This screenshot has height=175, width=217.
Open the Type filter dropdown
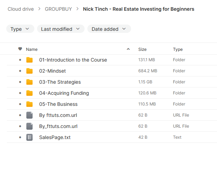[20, 29]
